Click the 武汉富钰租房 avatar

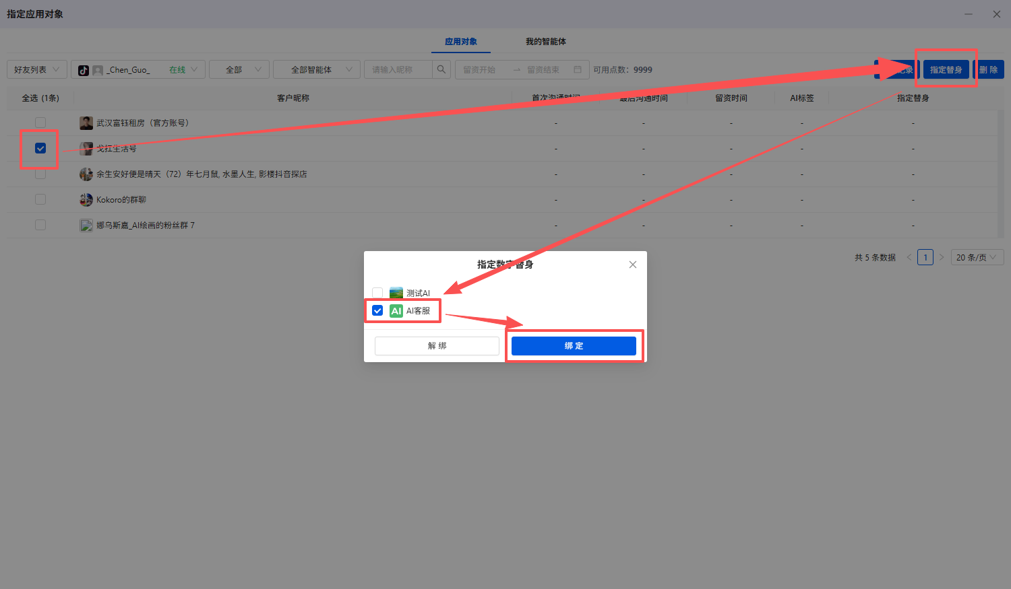click(86, 123)
